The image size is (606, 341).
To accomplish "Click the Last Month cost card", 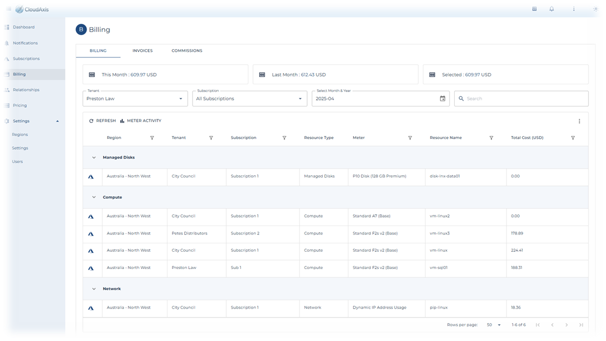I will click(x=336, y=75).
